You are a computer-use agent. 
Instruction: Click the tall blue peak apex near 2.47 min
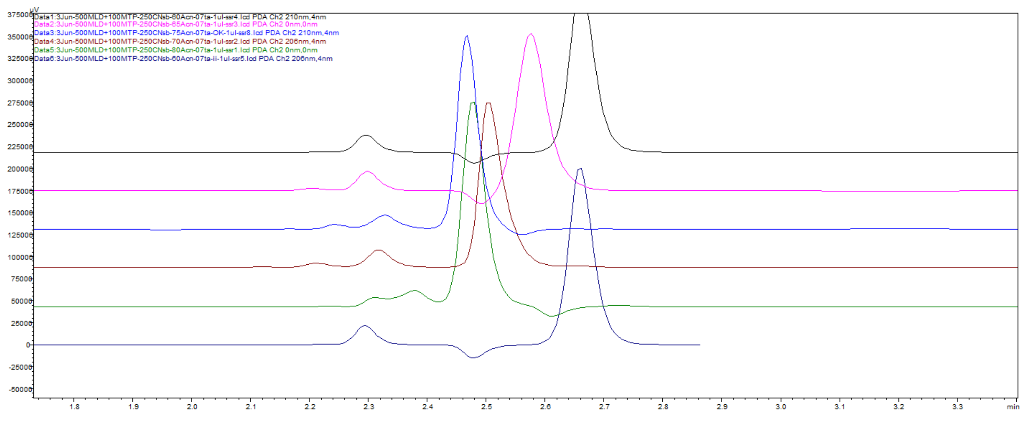click(467, 36)
